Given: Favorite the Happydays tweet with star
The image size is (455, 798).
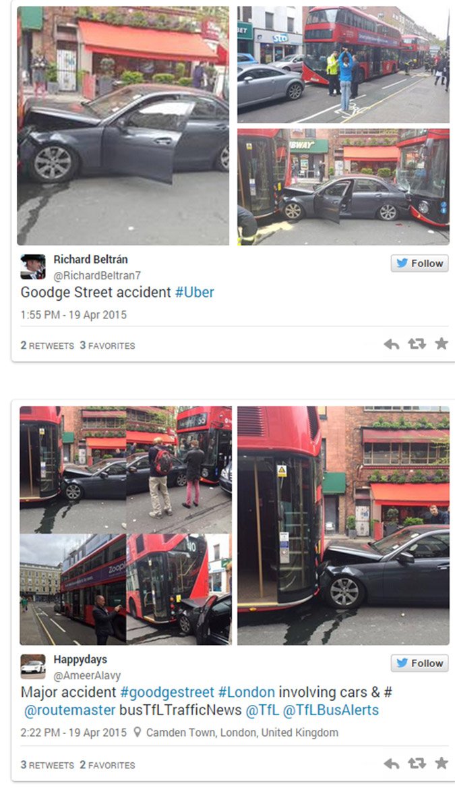Looking at the screenshot, I should (x=442, y=763).
